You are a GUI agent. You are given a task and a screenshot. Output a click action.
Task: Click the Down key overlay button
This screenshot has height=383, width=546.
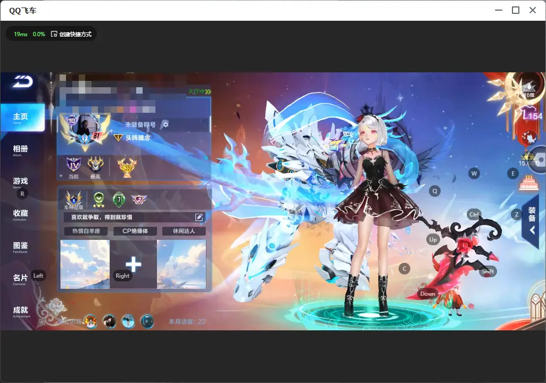(x=428, y=294)
